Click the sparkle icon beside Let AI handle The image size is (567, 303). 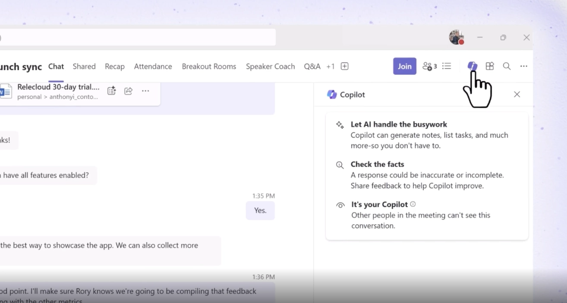(x=340, y=125)
